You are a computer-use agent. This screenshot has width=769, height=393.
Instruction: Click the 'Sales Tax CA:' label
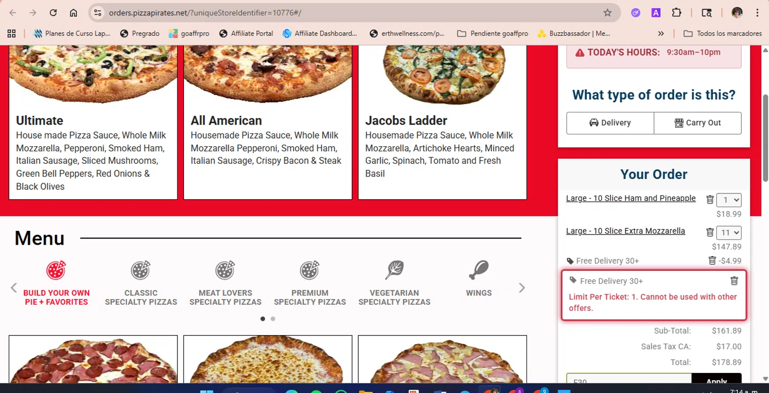pos(666,346)
